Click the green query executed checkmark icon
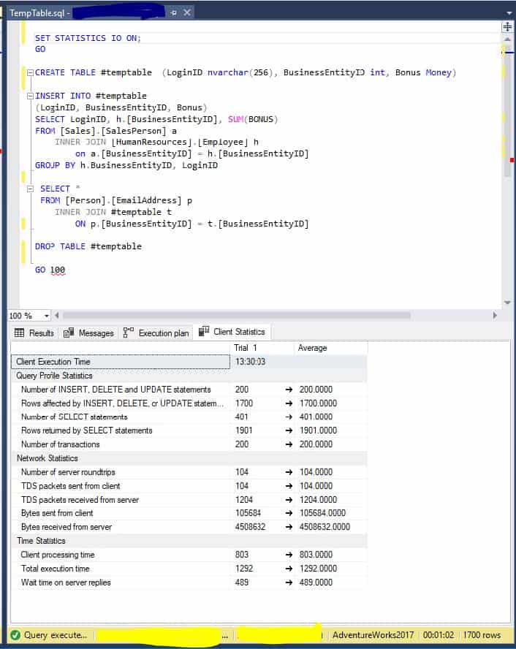The image size is (516, 649). coord(15,635)
